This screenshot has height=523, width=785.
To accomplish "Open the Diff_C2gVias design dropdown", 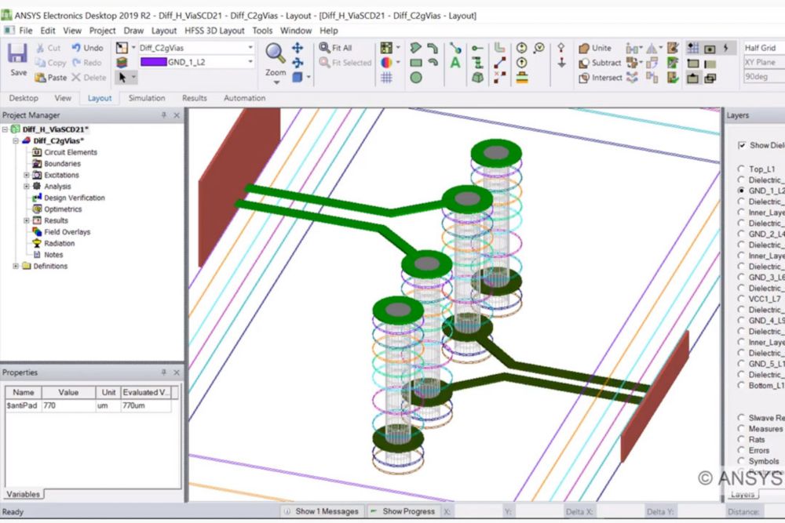I will 250,48.
